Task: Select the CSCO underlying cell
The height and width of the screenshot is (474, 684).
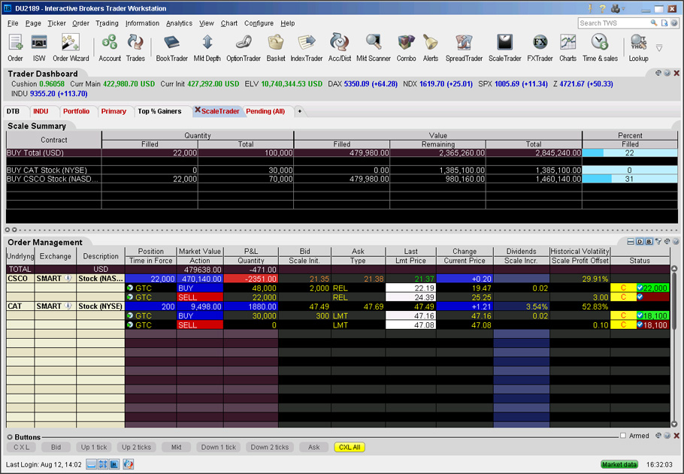Action: (x=20, y=278)
